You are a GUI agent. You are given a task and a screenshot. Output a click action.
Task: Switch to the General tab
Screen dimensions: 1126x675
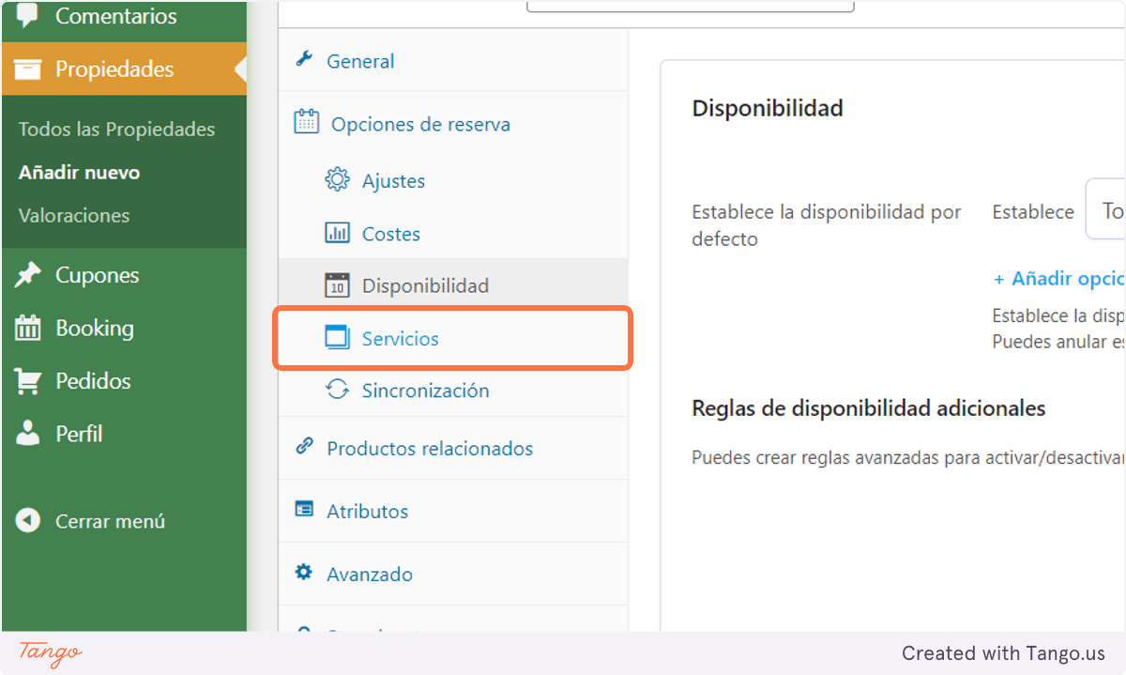click(x=453, y=60)
